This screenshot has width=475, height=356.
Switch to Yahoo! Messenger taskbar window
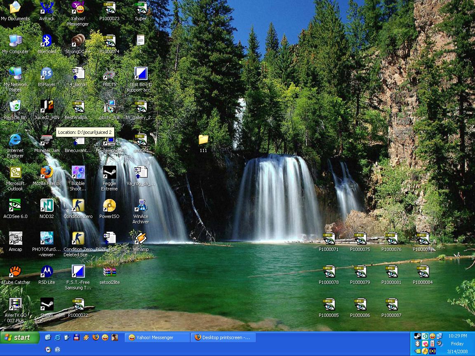click(x=158, y=337)
